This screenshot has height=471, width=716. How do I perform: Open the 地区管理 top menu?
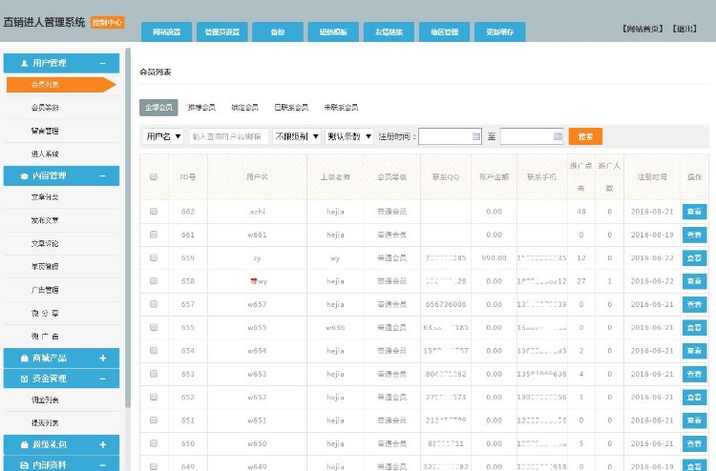[444, 31]
